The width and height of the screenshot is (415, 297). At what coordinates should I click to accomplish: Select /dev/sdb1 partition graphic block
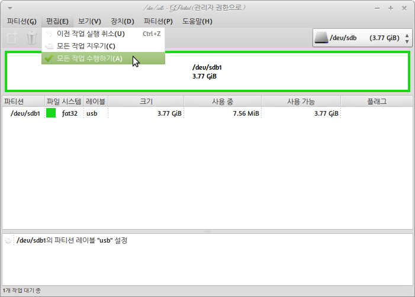pos(207,71)
